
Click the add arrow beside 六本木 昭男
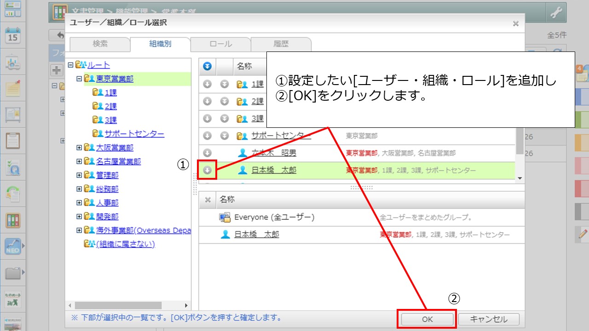207,153
